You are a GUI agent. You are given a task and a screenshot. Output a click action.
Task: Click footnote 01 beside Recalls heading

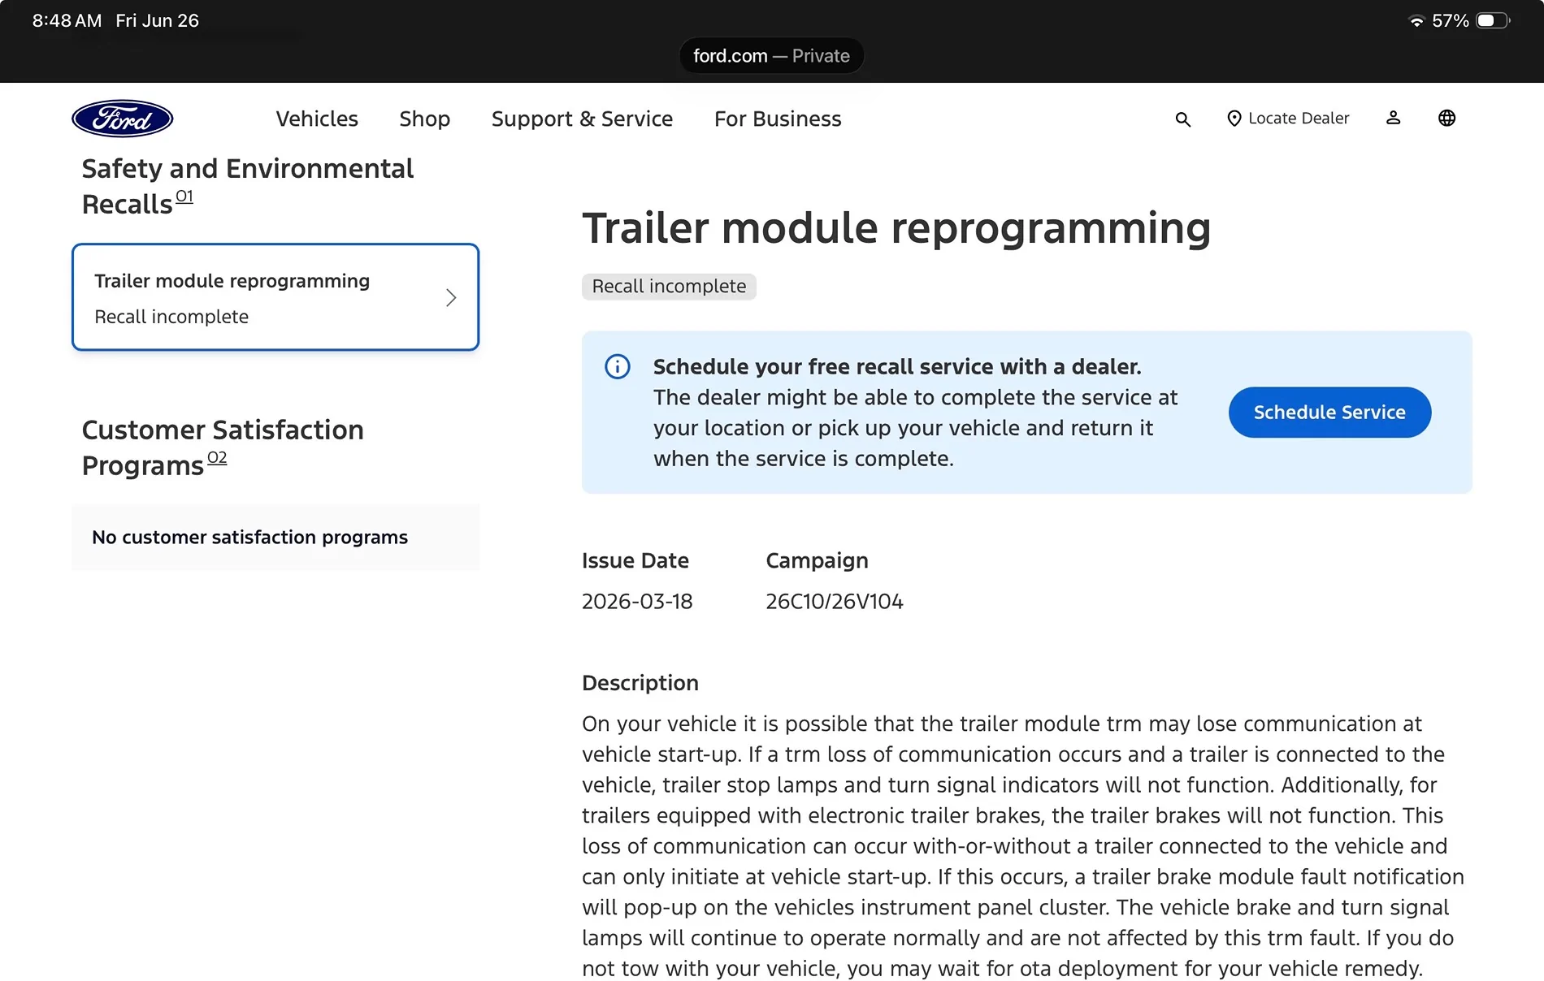coord(184,197)
